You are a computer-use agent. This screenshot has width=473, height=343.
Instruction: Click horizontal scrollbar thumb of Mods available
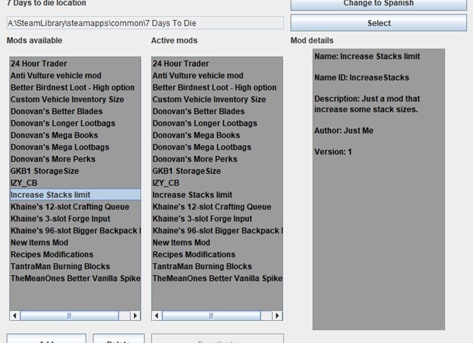point(69,316)
